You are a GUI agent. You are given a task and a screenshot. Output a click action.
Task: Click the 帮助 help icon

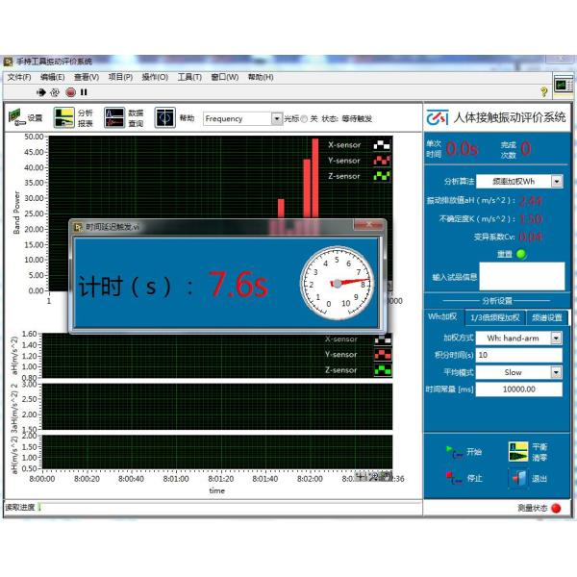164,117
